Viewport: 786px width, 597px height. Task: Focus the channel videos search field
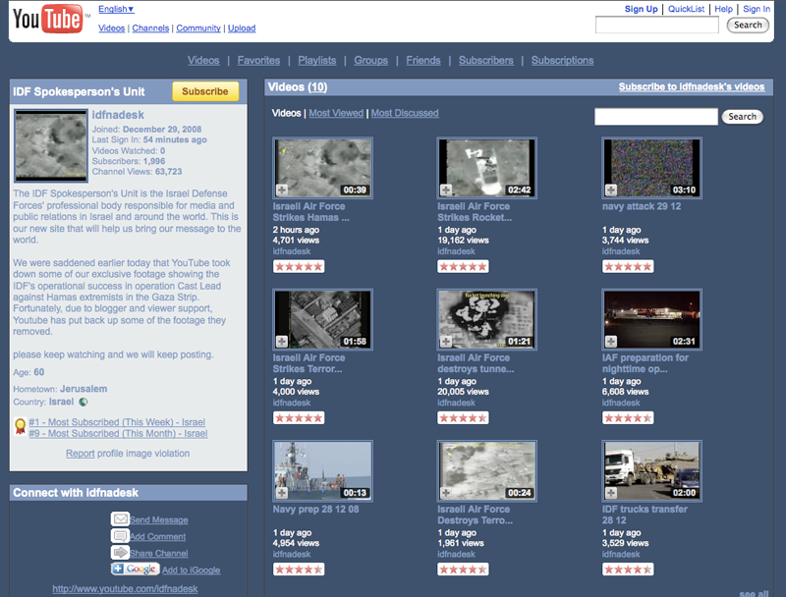point(655,117)
